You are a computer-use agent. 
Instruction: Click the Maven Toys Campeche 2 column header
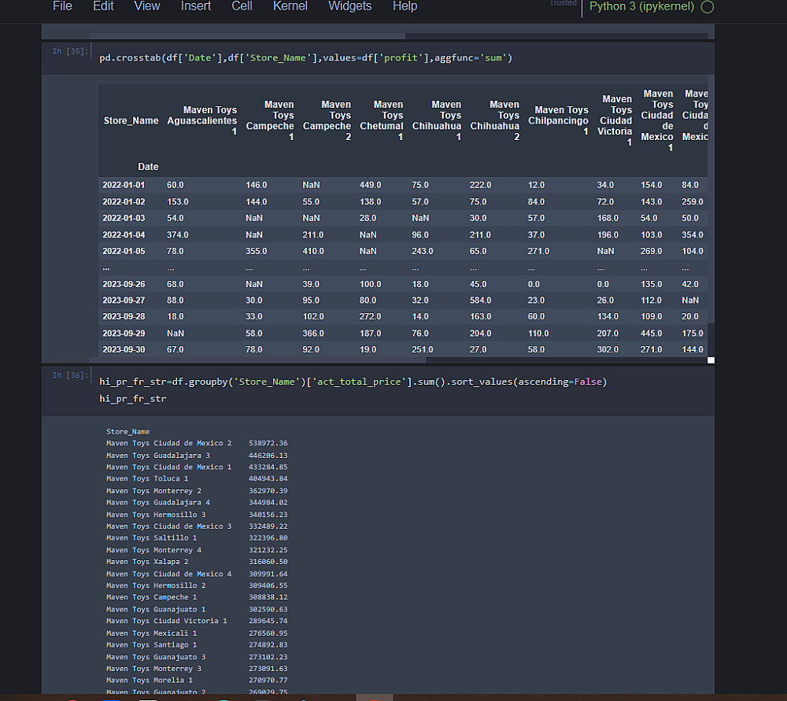[x=327, y=120]
